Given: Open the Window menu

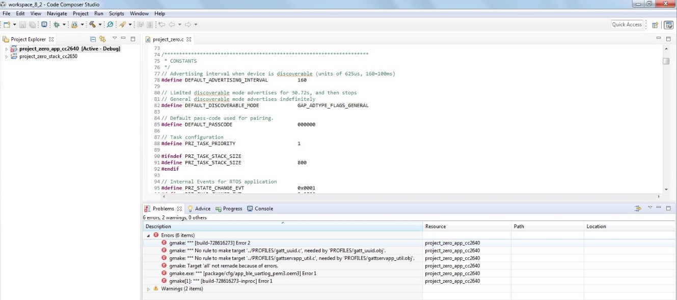Looking at the screenshot, I should click(x=139, y=14).
